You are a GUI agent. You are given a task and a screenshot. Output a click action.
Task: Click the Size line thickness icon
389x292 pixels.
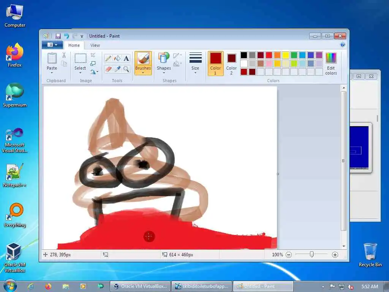[x=195, y=58]
